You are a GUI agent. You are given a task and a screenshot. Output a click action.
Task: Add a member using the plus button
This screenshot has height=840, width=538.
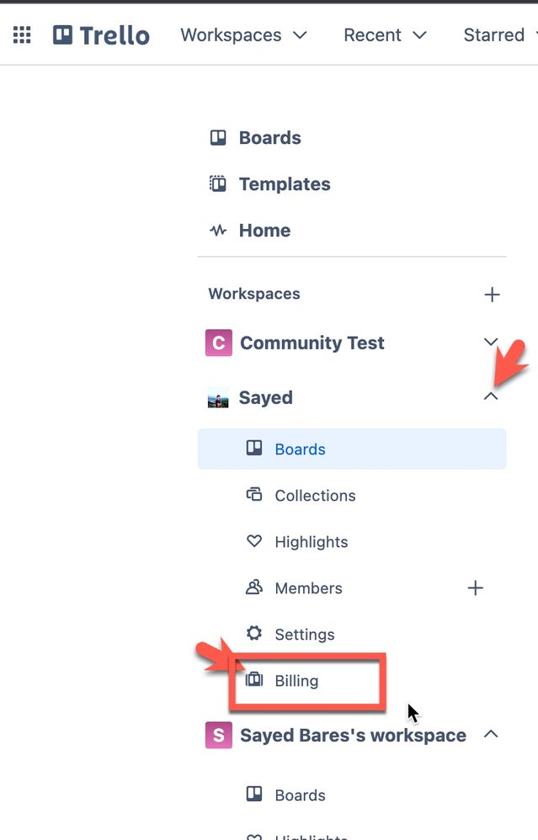pyautogui.click(x=475, y=587)
